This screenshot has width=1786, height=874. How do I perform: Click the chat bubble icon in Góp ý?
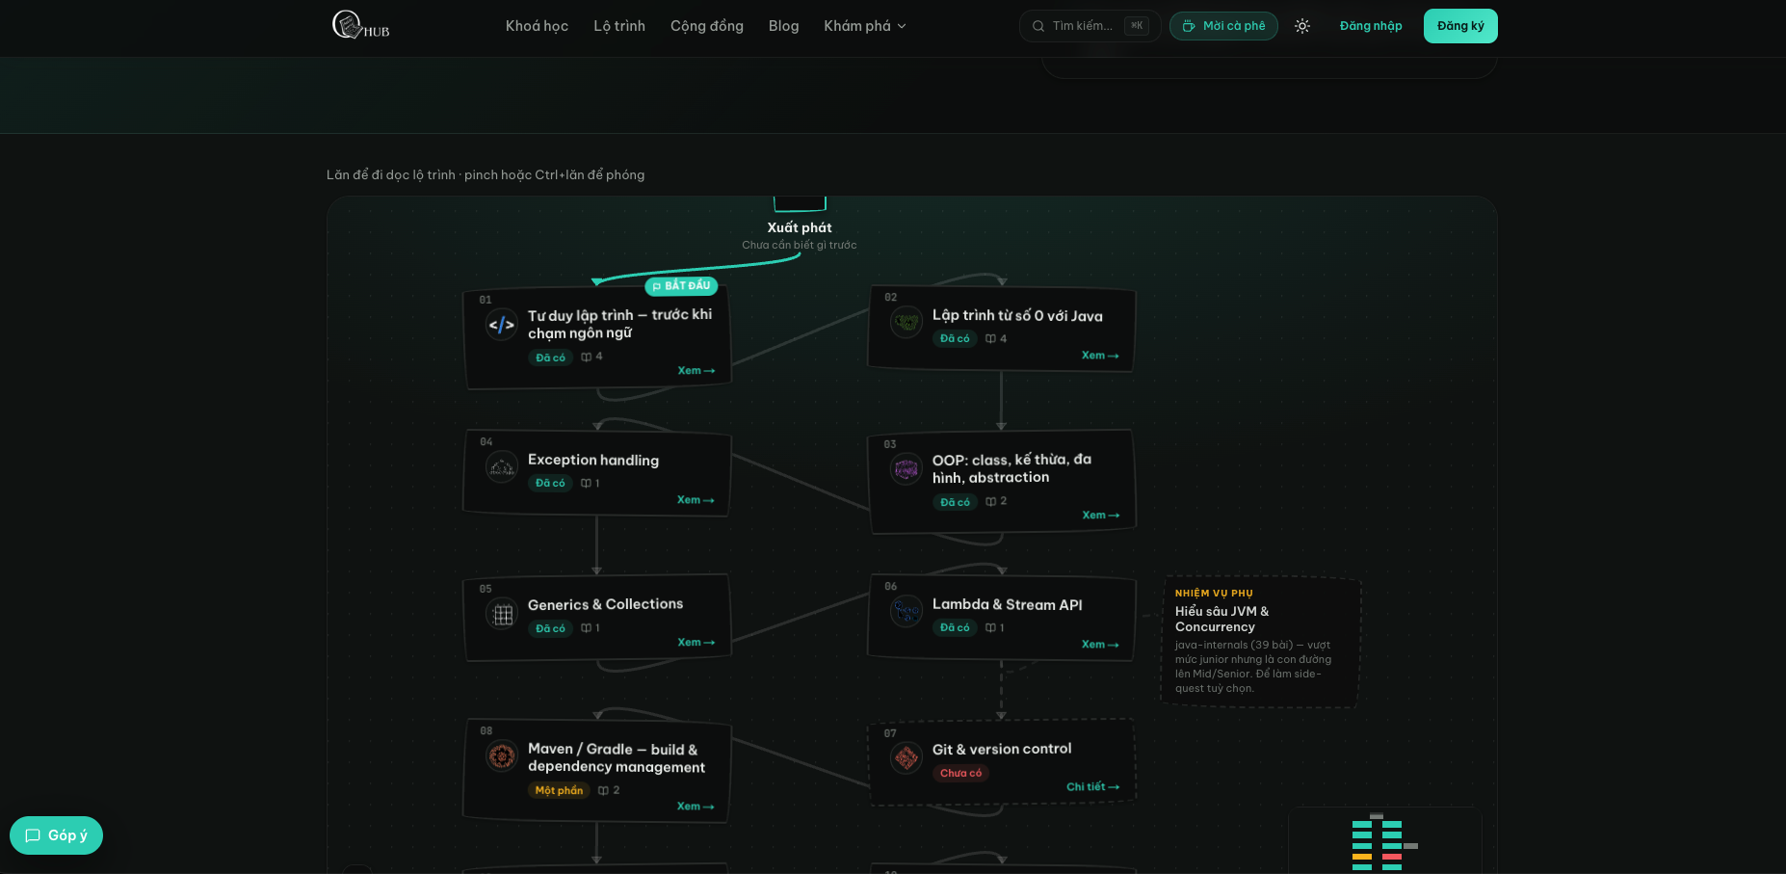(33, 835)
